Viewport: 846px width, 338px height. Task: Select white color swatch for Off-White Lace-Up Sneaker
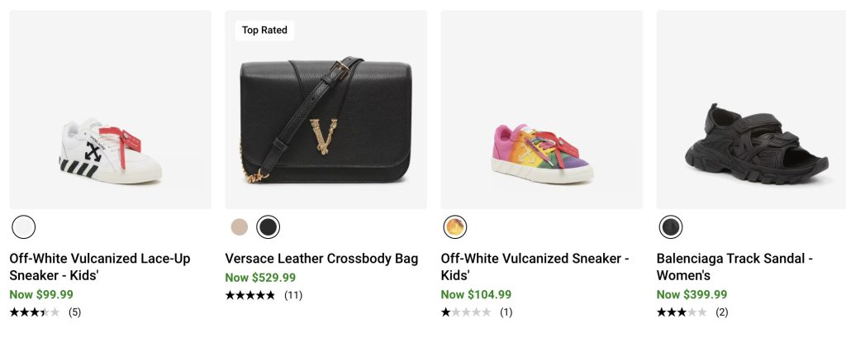pyautogui.click(x=24, y=226)
